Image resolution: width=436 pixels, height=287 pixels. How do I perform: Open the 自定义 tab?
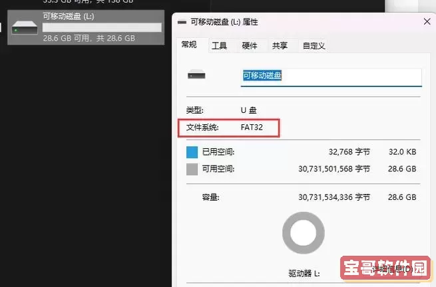click(x=314, y=46)
